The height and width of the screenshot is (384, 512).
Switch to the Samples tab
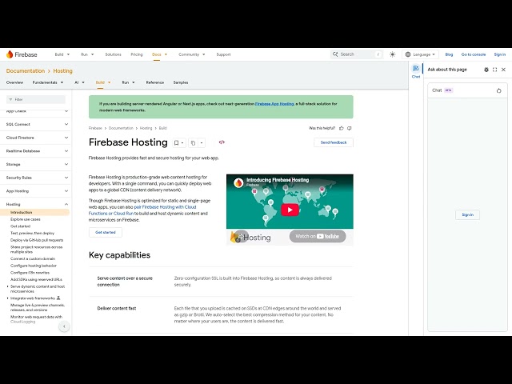(x=181, y=82)
